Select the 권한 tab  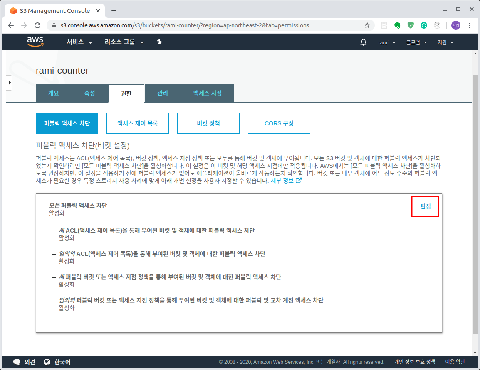[x=126, y=93]
